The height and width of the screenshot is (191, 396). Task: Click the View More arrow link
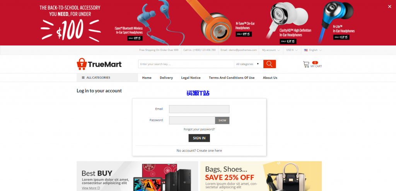[x=91, y=188]
